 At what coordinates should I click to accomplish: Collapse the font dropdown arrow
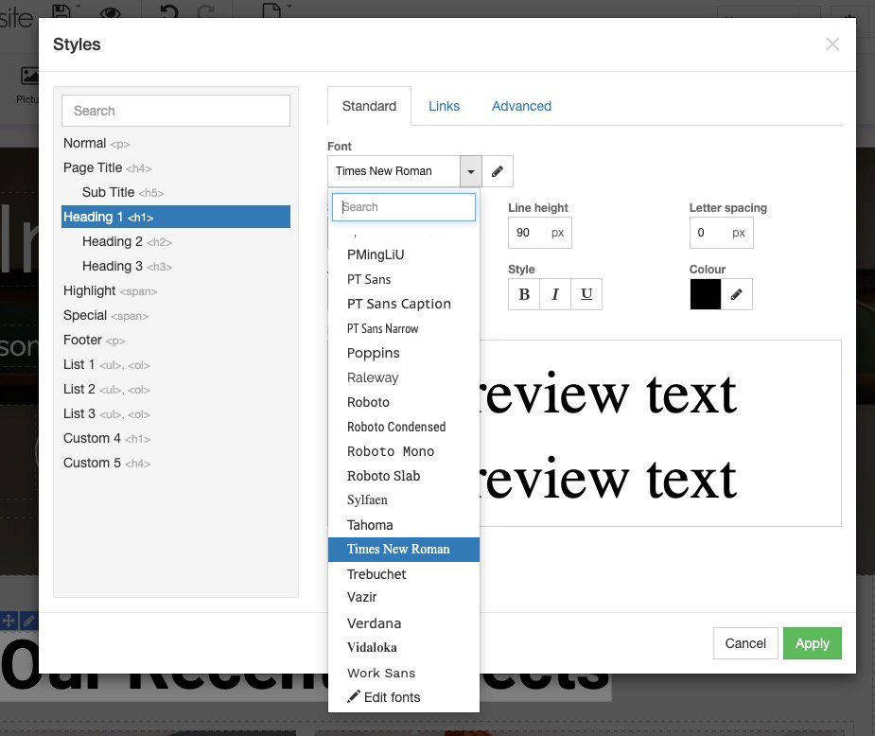point(471,171)
